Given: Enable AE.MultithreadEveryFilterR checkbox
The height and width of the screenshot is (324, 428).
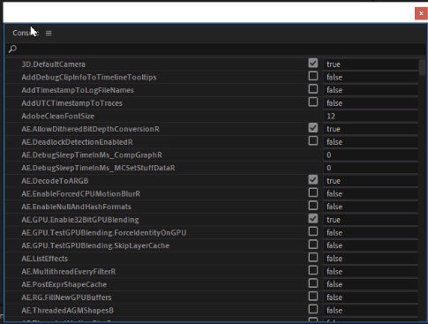Looking at the screenshot, I should [313, 270].
